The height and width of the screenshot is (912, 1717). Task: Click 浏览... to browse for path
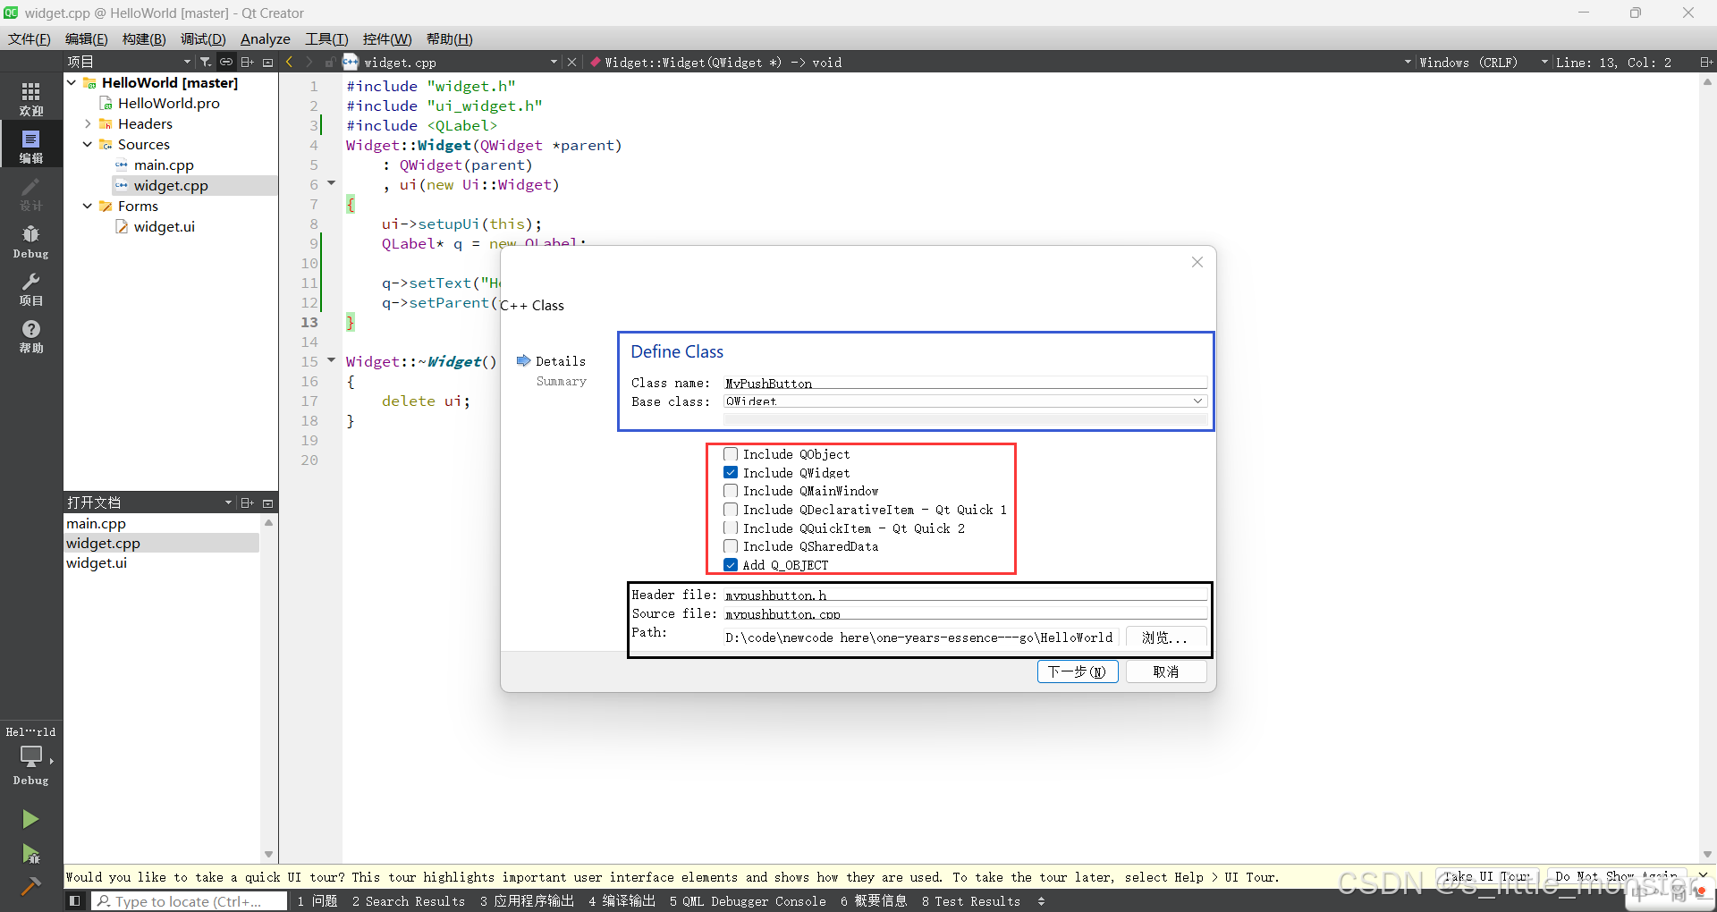tap(1165, 638)
